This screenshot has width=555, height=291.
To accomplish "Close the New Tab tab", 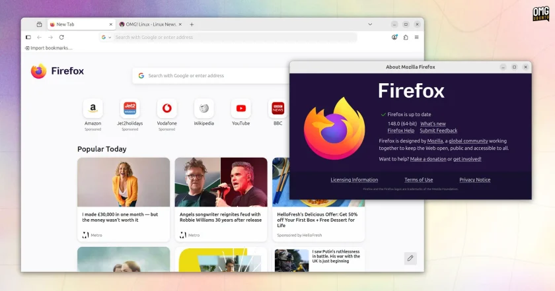I will click(111, 24).
